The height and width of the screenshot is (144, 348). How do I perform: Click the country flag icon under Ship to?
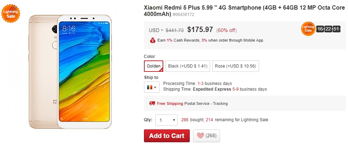pos(149,87)
